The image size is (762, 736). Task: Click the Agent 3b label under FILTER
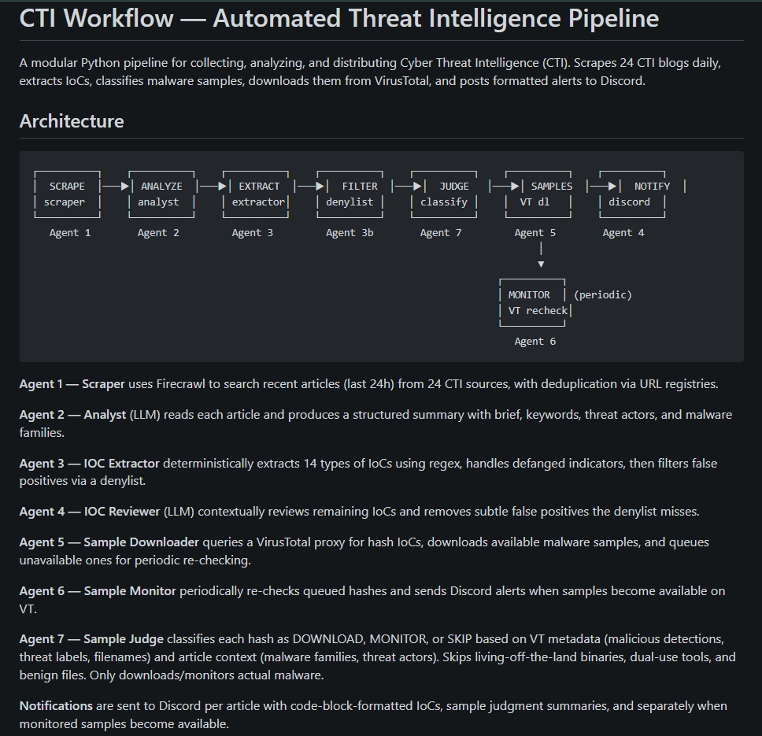click(350, 233)
